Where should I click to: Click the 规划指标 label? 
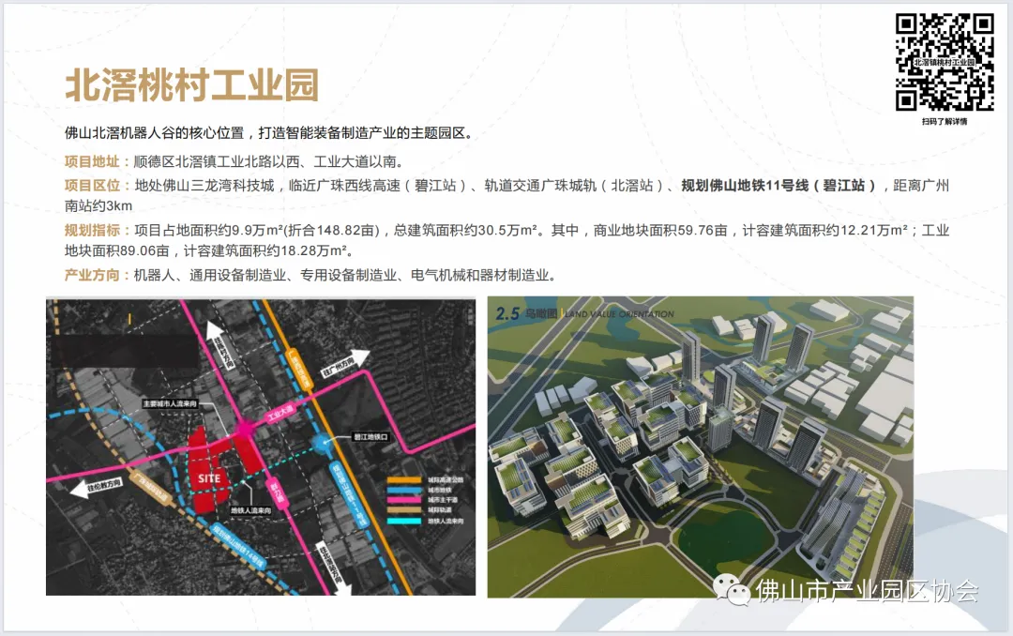92,230
